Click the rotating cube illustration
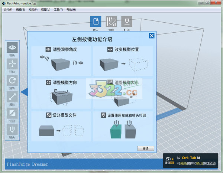 pos(61,98)
